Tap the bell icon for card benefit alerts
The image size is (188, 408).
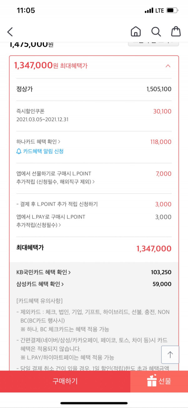tap(19, 151)
